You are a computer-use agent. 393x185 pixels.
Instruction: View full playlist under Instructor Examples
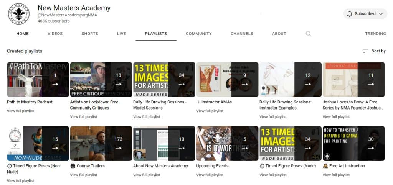click(x=273, y=117)
